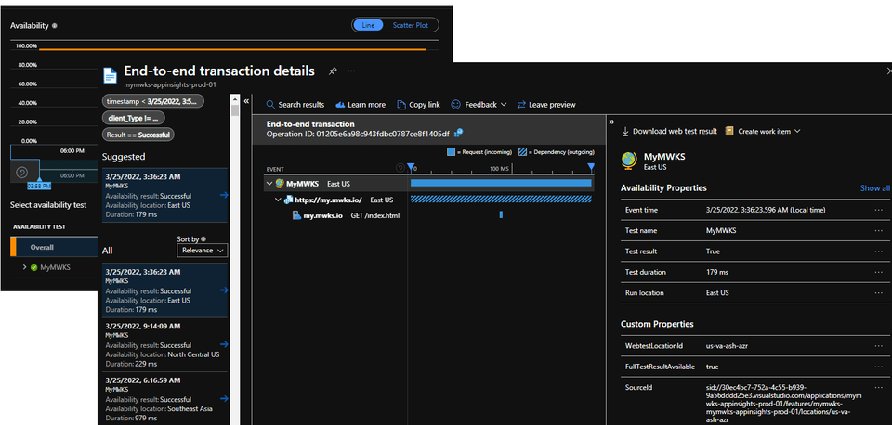Open the Create work item dropdown
The height and width of the screenshot is (425, 892).
click(x=763, y=131)
